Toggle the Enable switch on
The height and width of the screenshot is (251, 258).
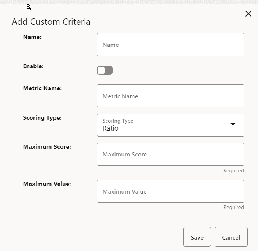105,70
